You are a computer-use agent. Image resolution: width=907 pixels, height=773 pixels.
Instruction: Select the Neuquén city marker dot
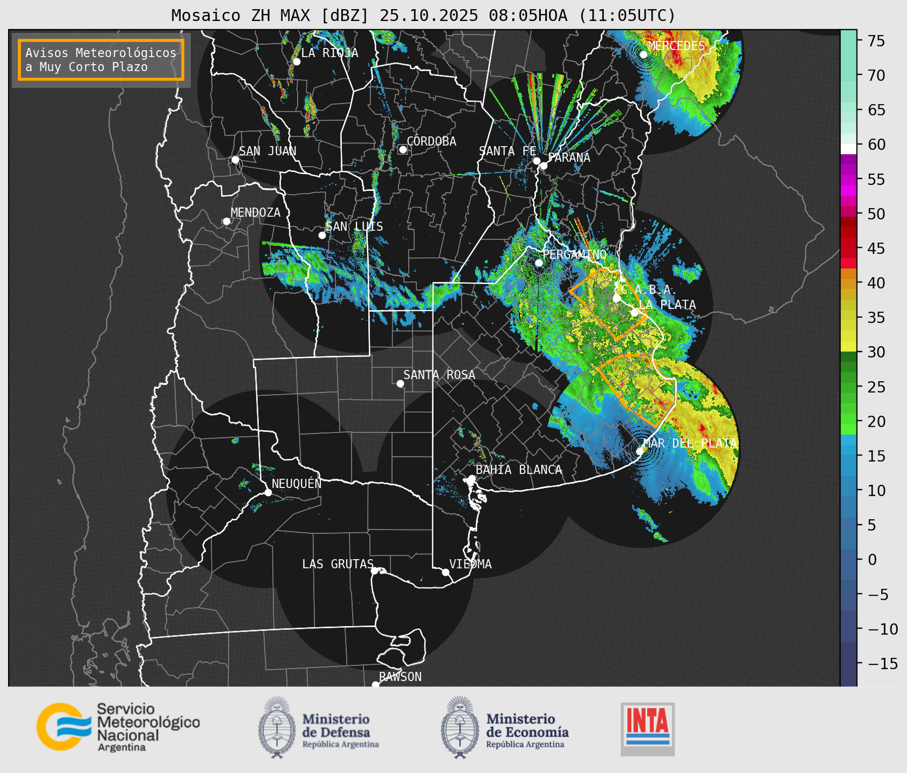tap(268, 492)
